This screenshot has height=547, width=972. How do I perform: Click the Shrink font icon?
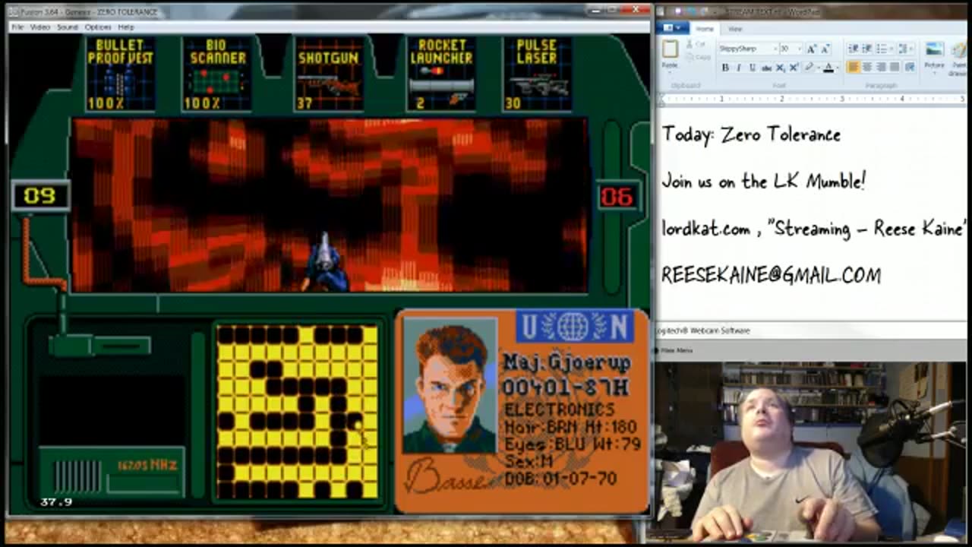click(825, 49)
